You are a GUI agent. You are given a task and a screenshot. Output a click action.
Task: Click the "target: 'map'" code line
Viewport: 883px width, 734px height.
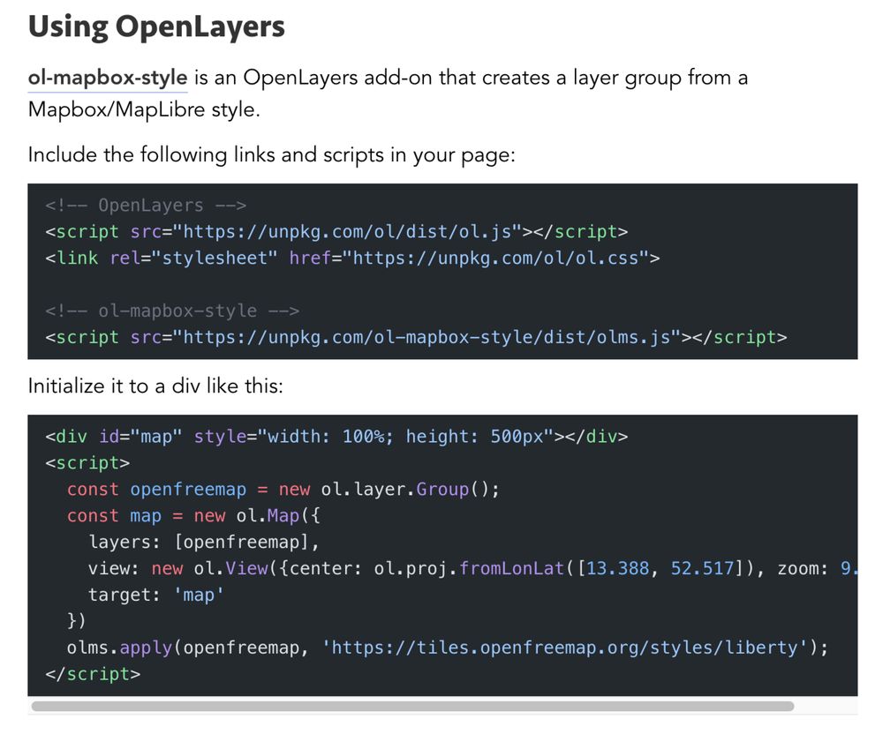[x=156, y=595]
